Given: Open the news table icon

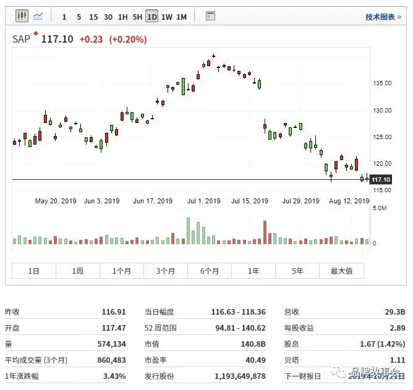Looking at the screenshot, I should tap(210, 16).
